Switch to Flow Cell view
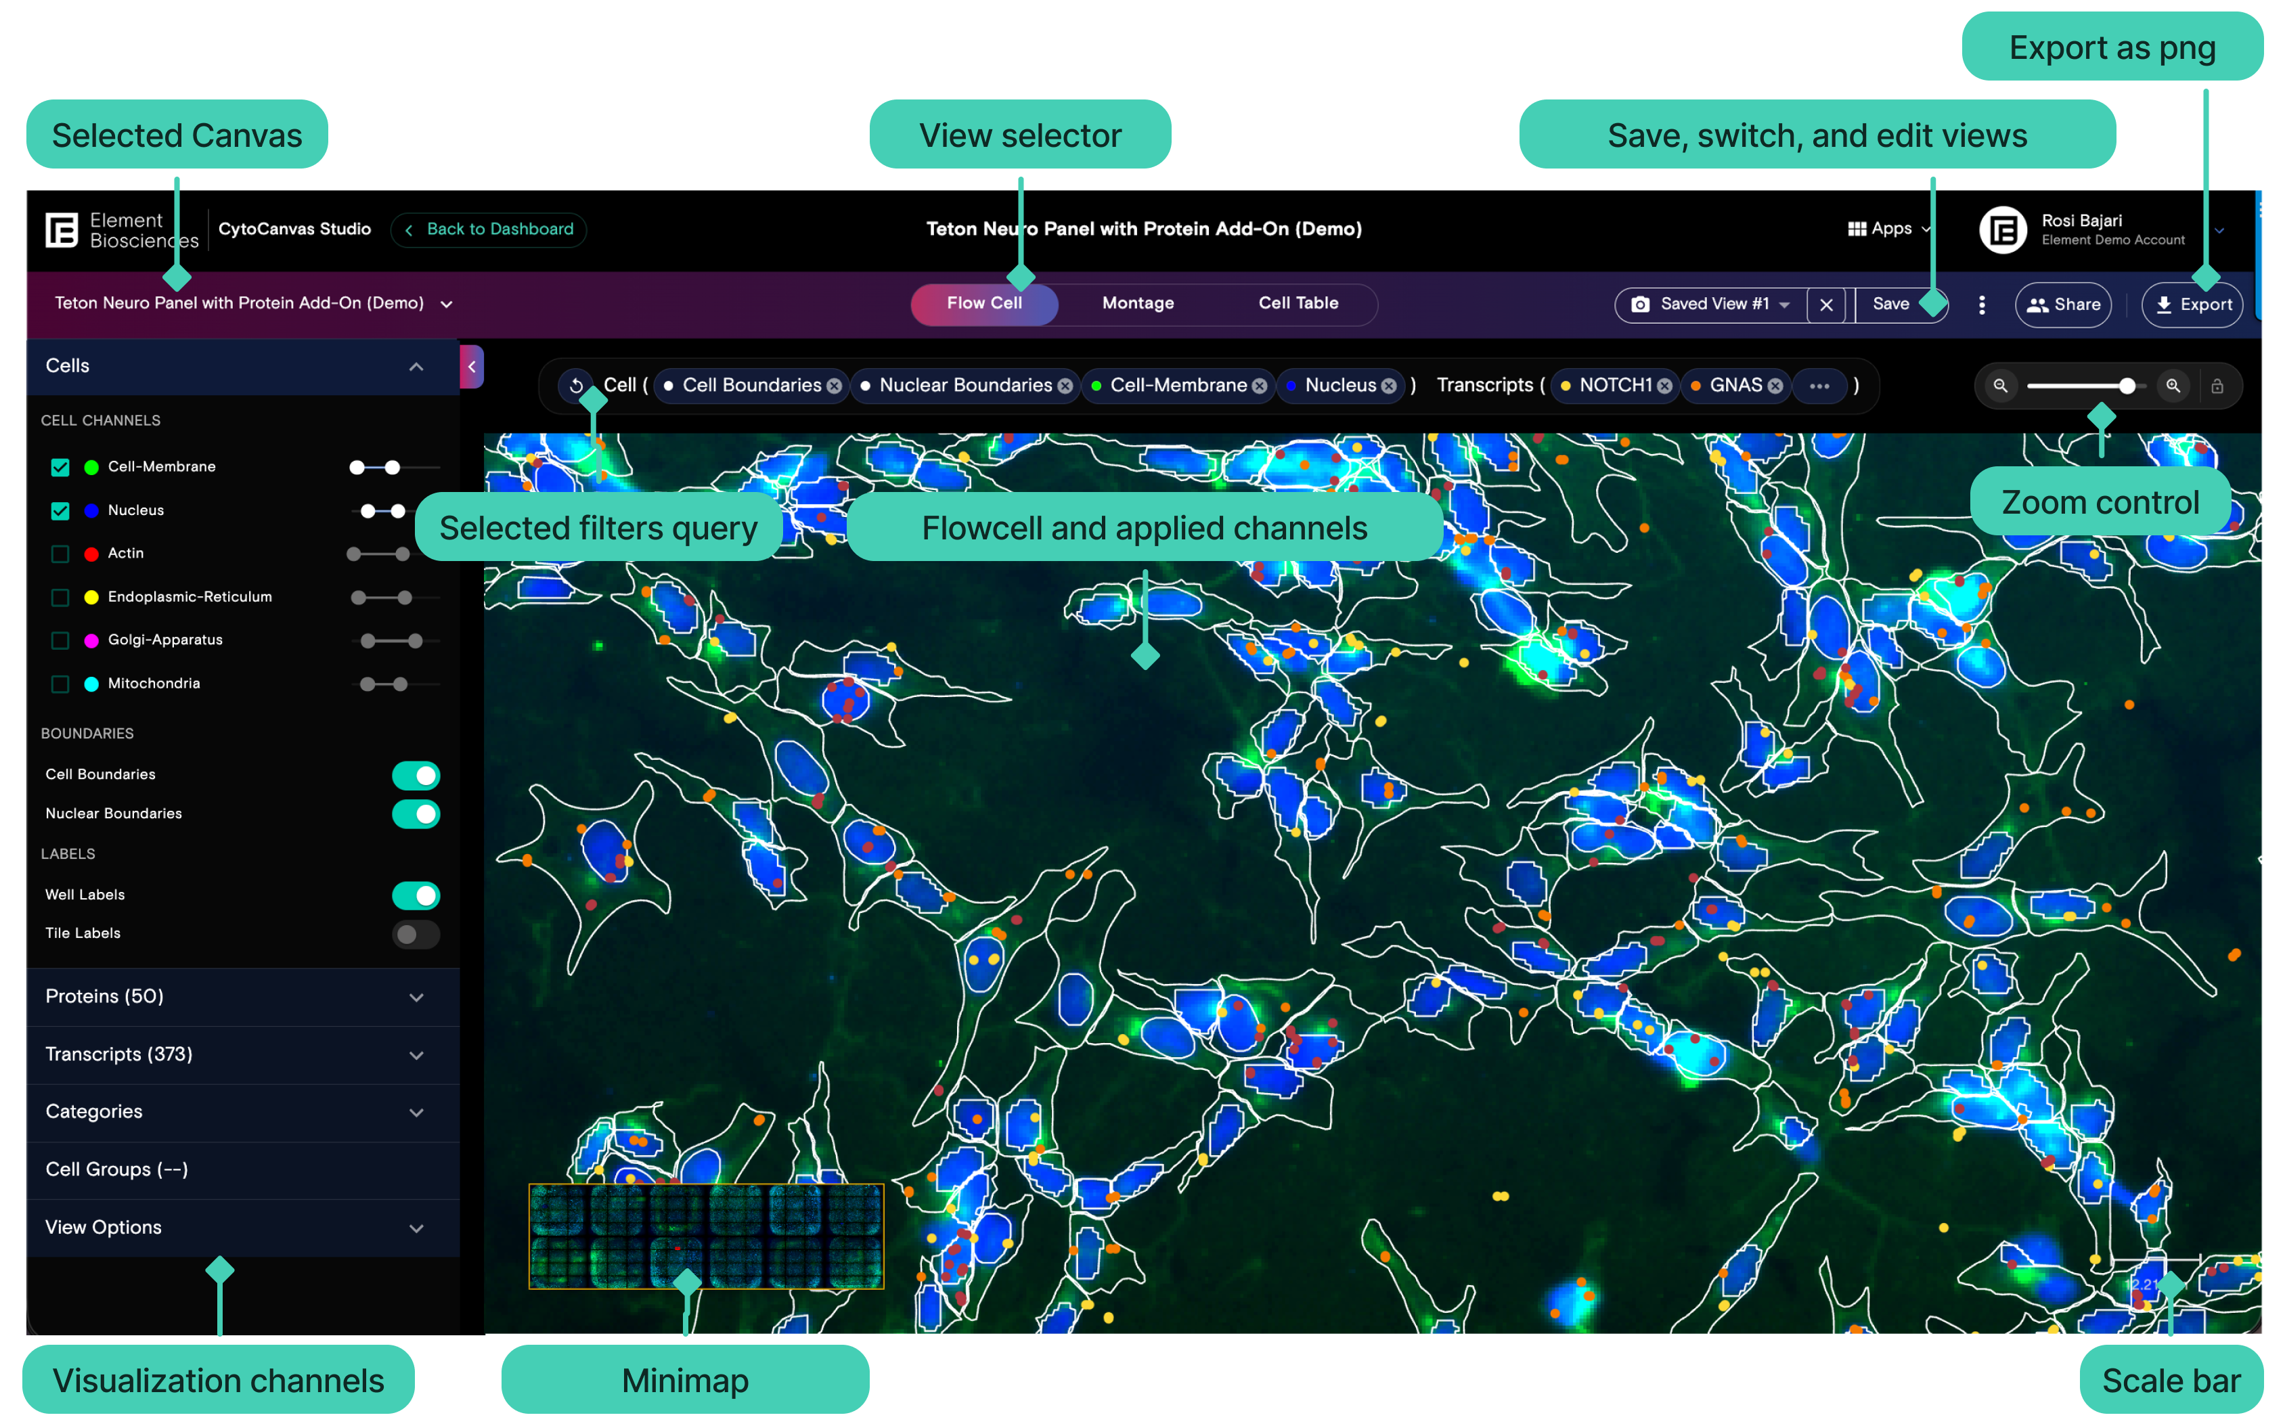Screen dimensions: 2283x1428 point(984,304)
